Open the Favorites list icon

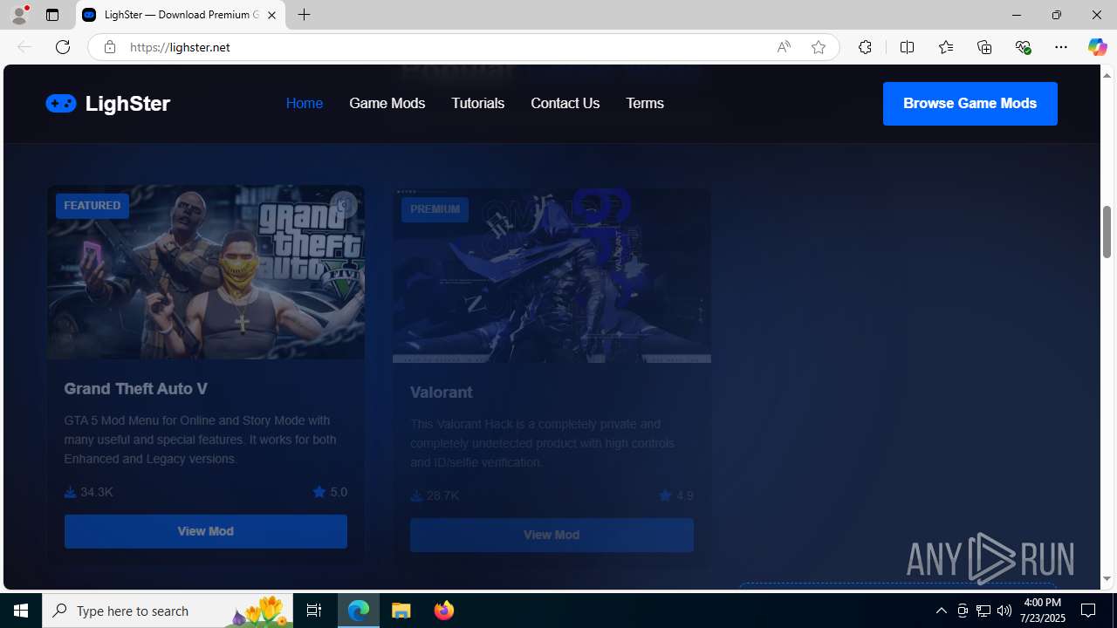(x=946, y=47)
